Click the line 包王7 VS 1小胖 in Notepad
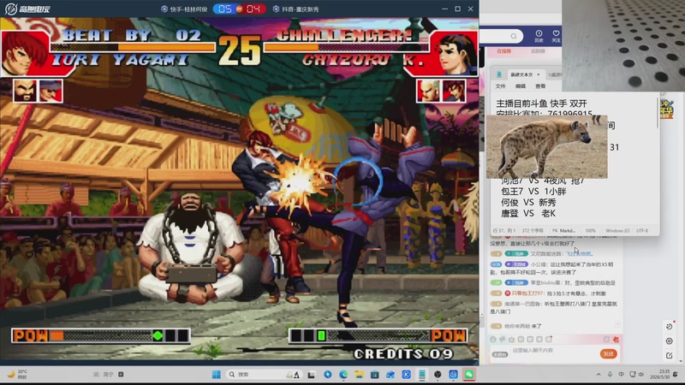Screen dimensions: 685x385 click(533, 191)
